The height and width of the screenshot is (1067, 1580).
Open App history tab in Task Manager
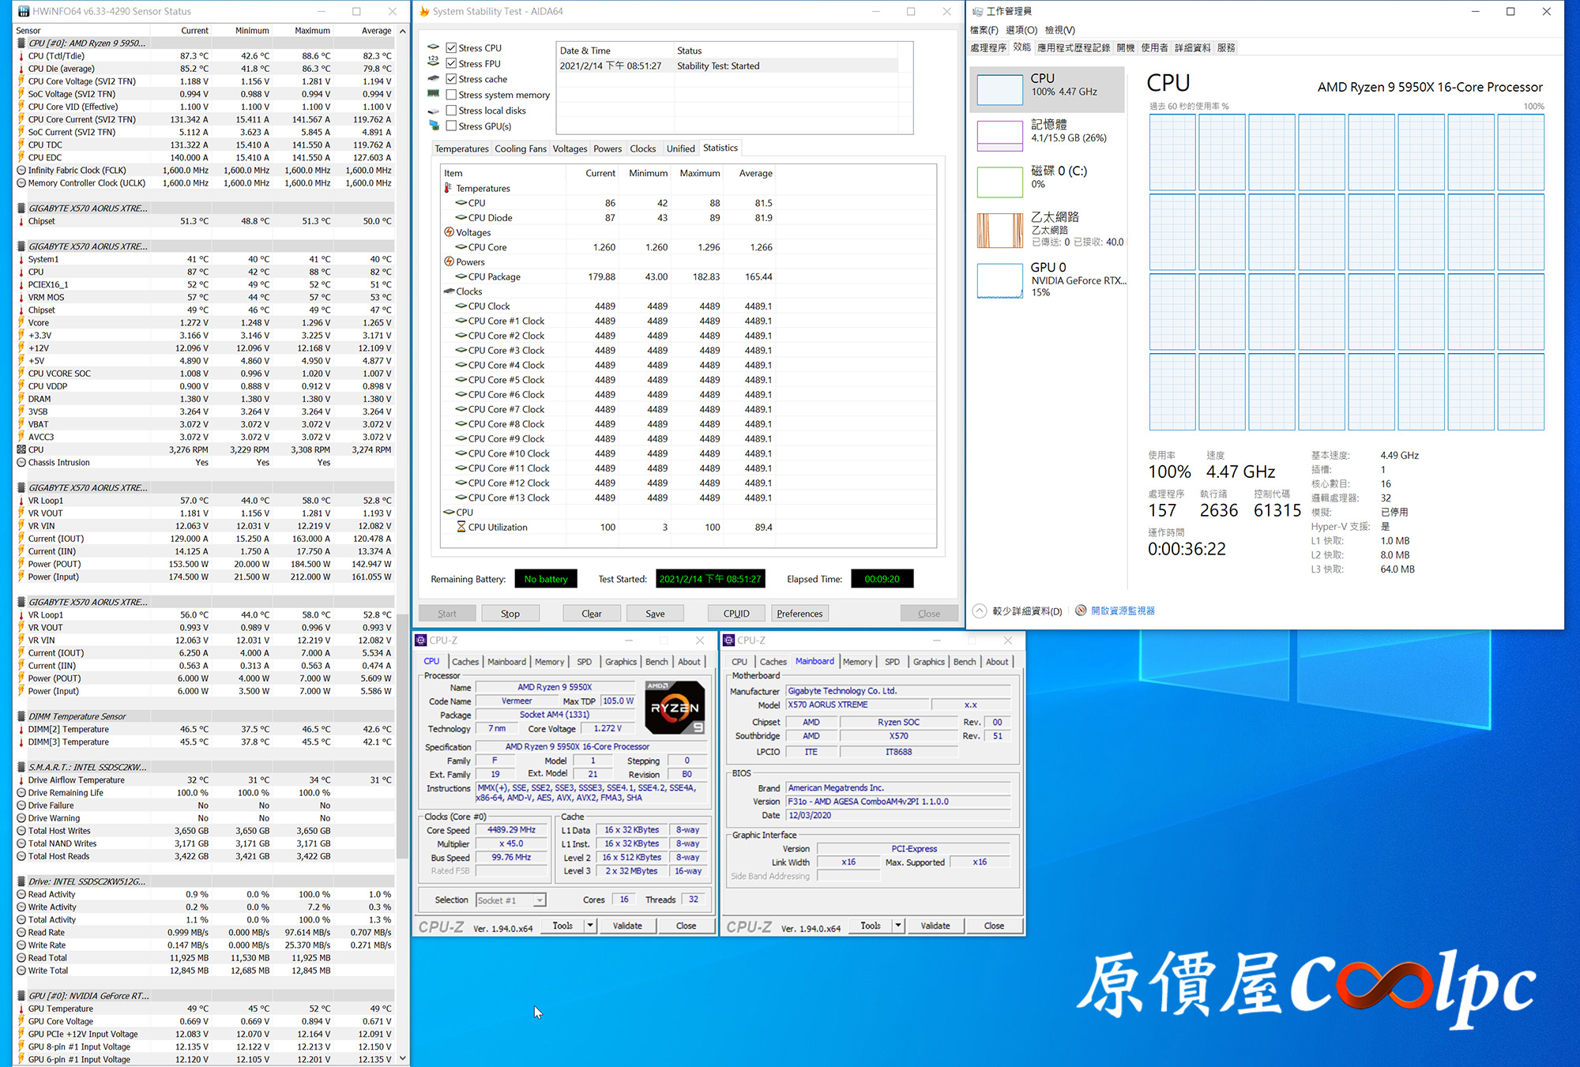1074,48
